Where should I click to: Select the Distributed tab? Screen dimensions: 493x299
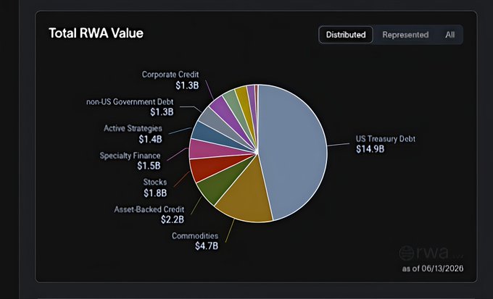coord(346,35)
